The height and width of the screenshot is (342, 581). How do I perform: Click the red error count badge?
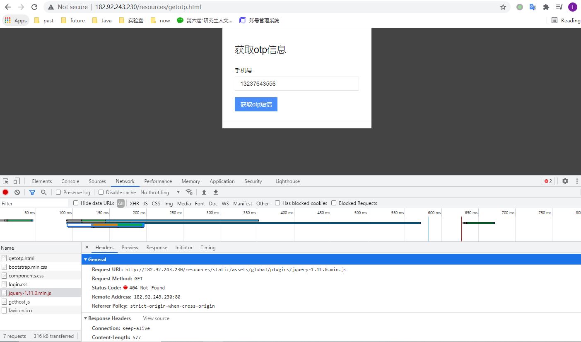point(548,181)
